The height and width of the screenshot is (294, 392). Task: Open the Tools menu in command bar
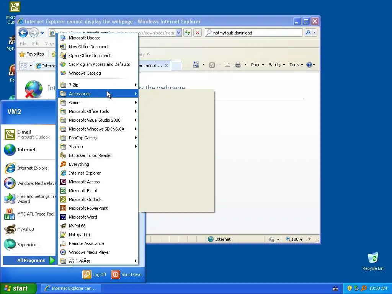(x=296, y=65)
